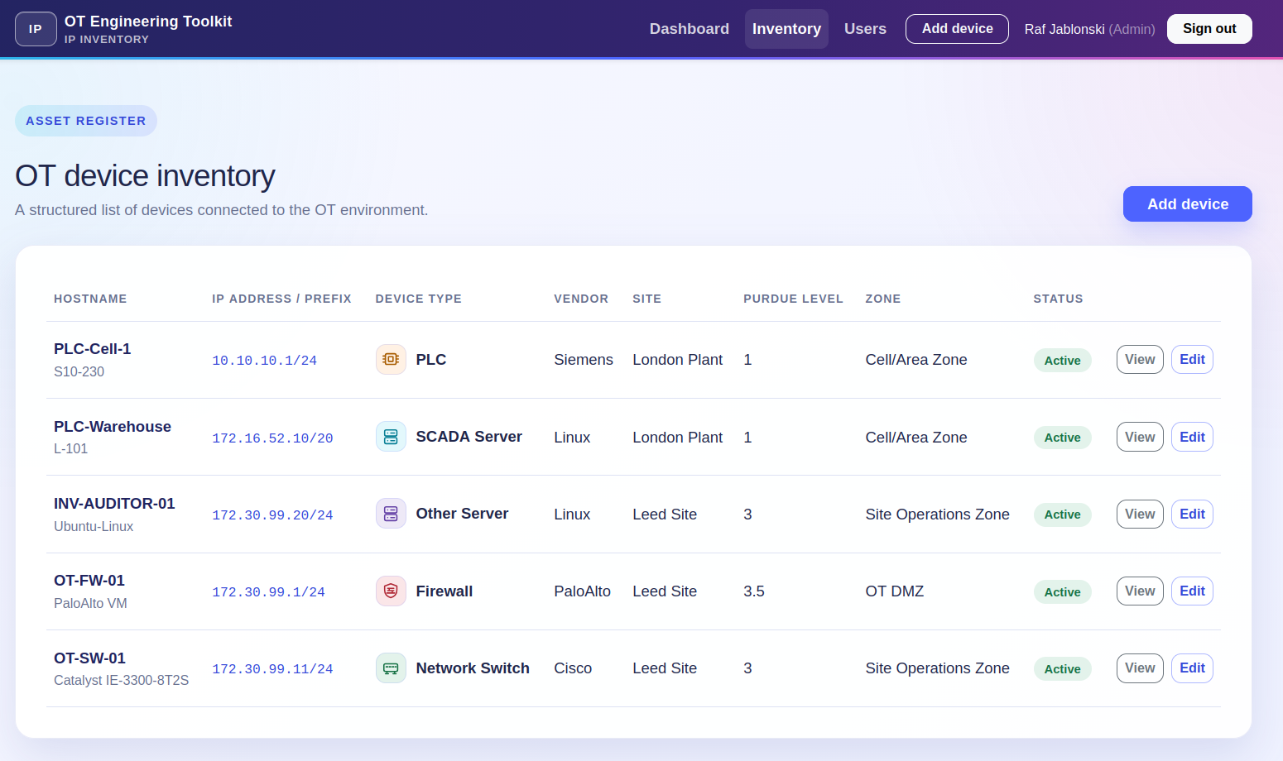
Task: View details for INV-AUDITOR-01
Action: click(1140, 514)
